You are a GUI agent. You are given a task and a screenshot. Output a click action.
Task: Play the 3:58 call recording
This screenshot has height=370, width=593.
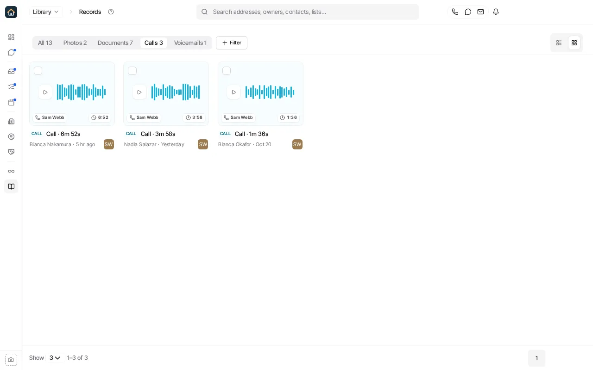[139, 92]
